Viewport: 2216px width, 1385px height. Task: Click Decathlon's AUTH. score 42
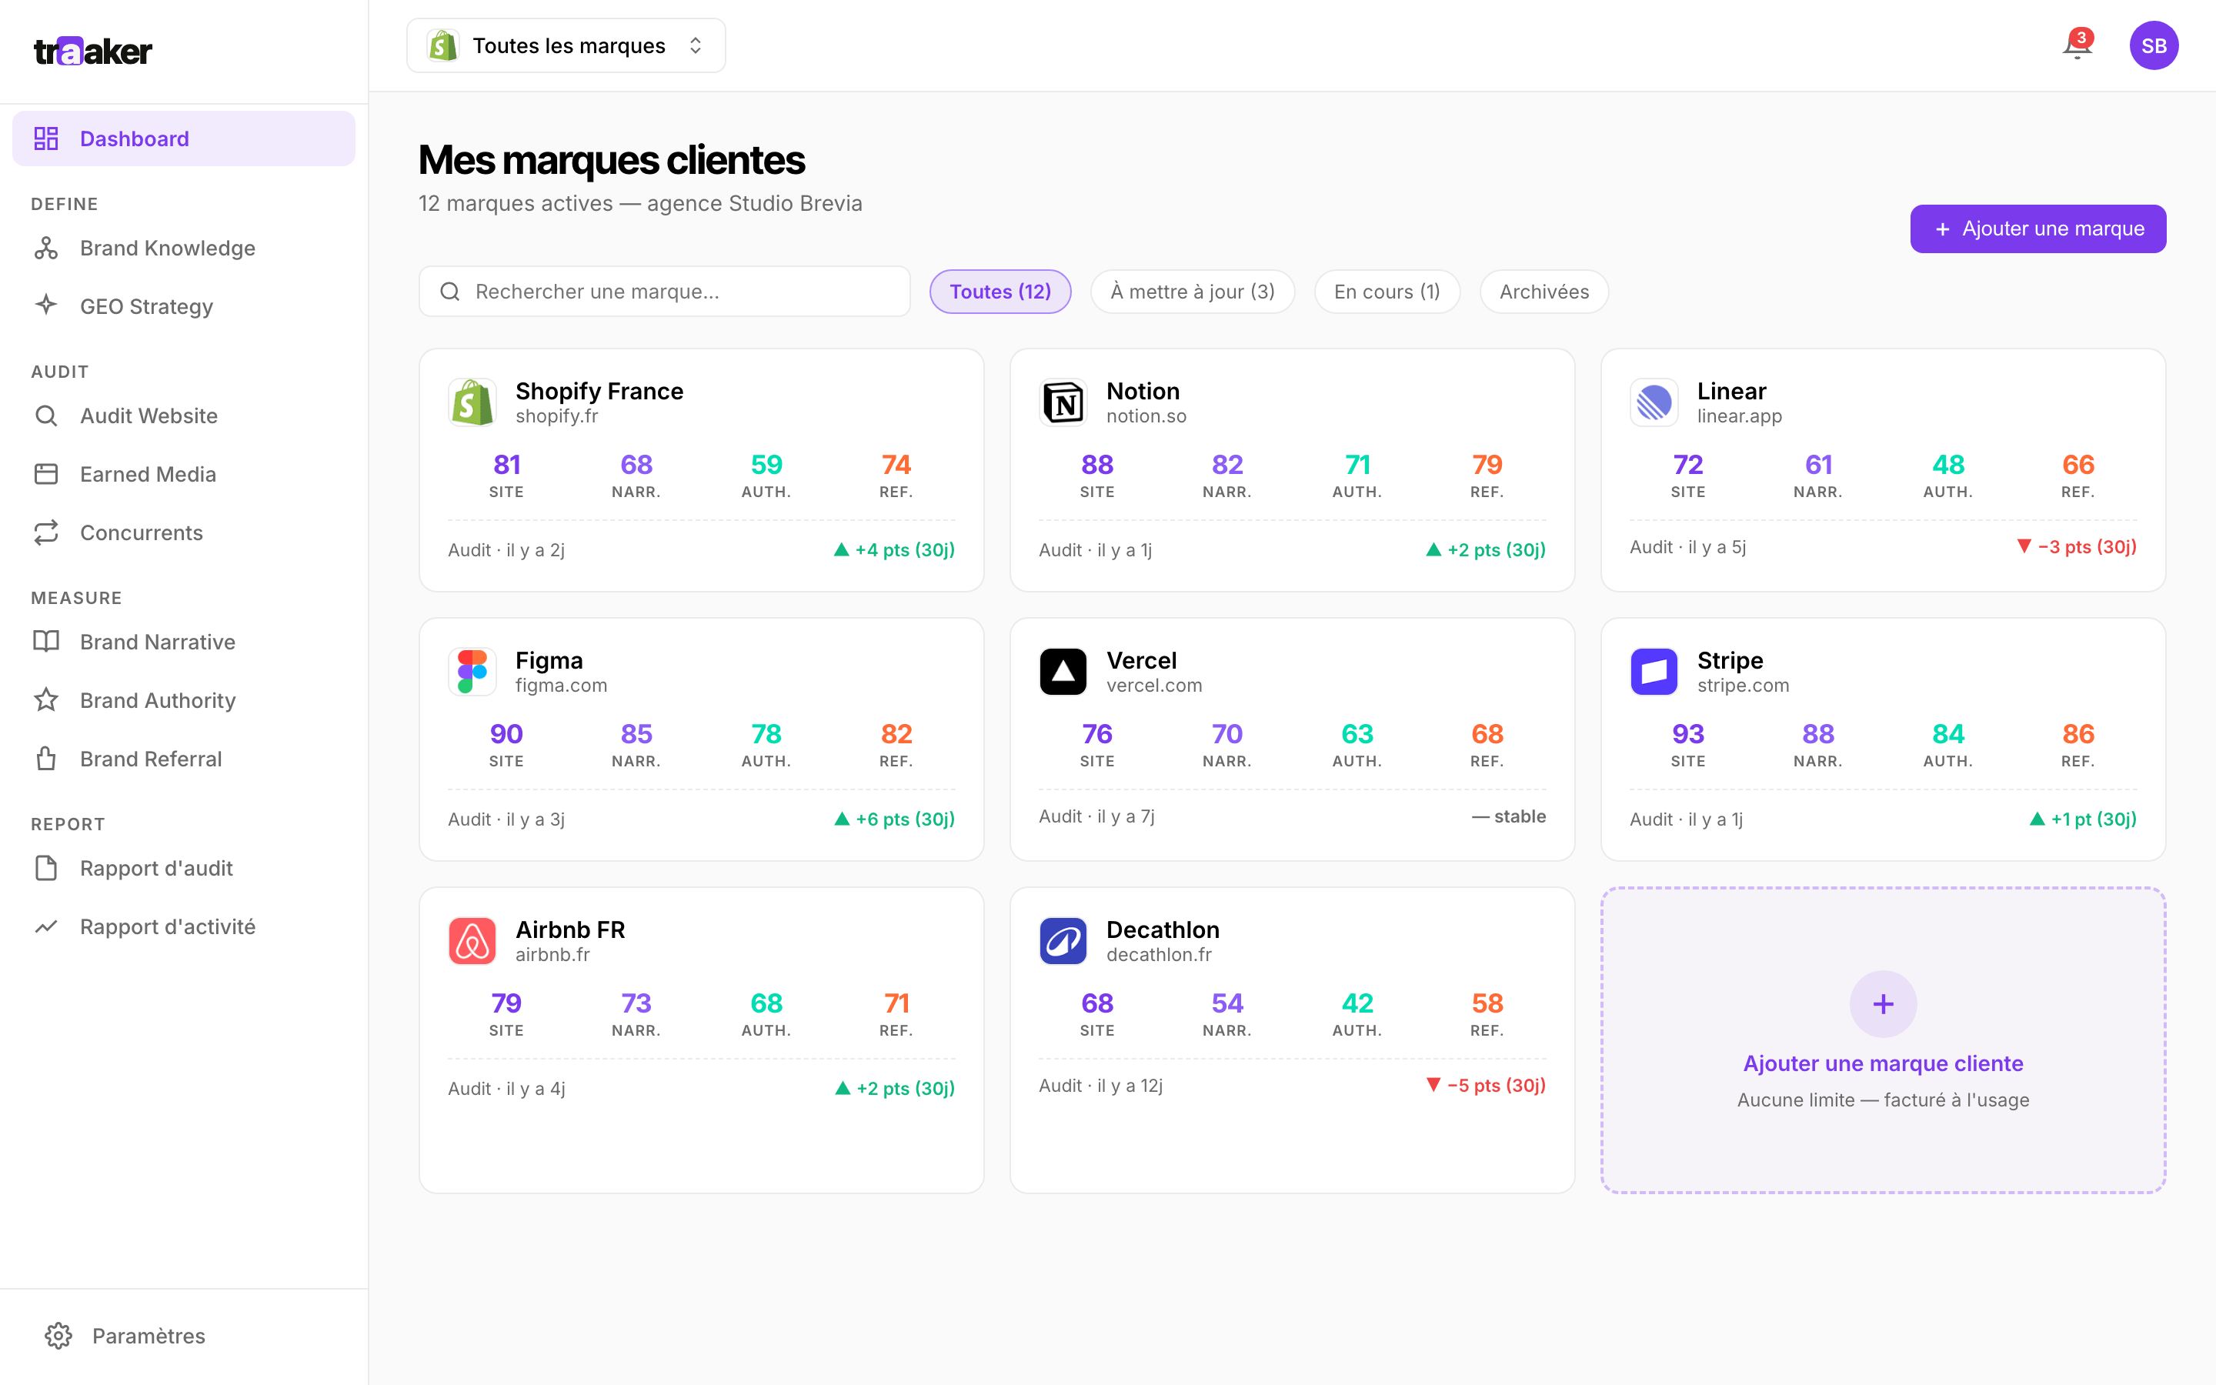pos(1357,1003)
